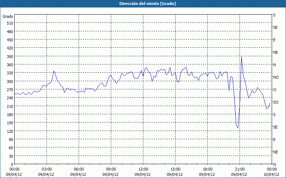
Task: Pick the 360 degree axis label
Action: pyautogui.click(x=10, y=65)
